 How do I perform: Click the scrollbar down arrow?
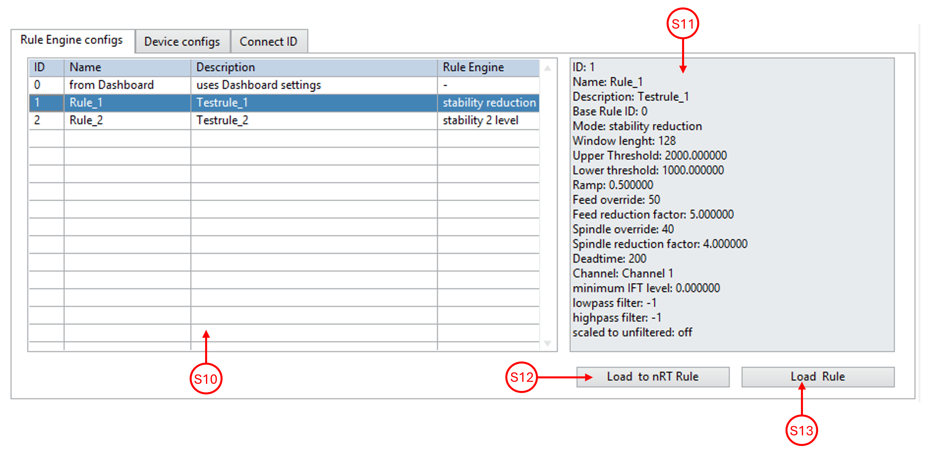547,343
